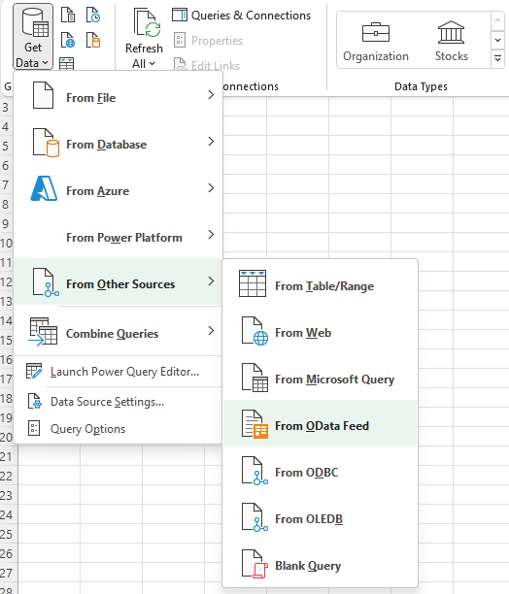
Task: Select From ODBC
Action: point(321,472)
